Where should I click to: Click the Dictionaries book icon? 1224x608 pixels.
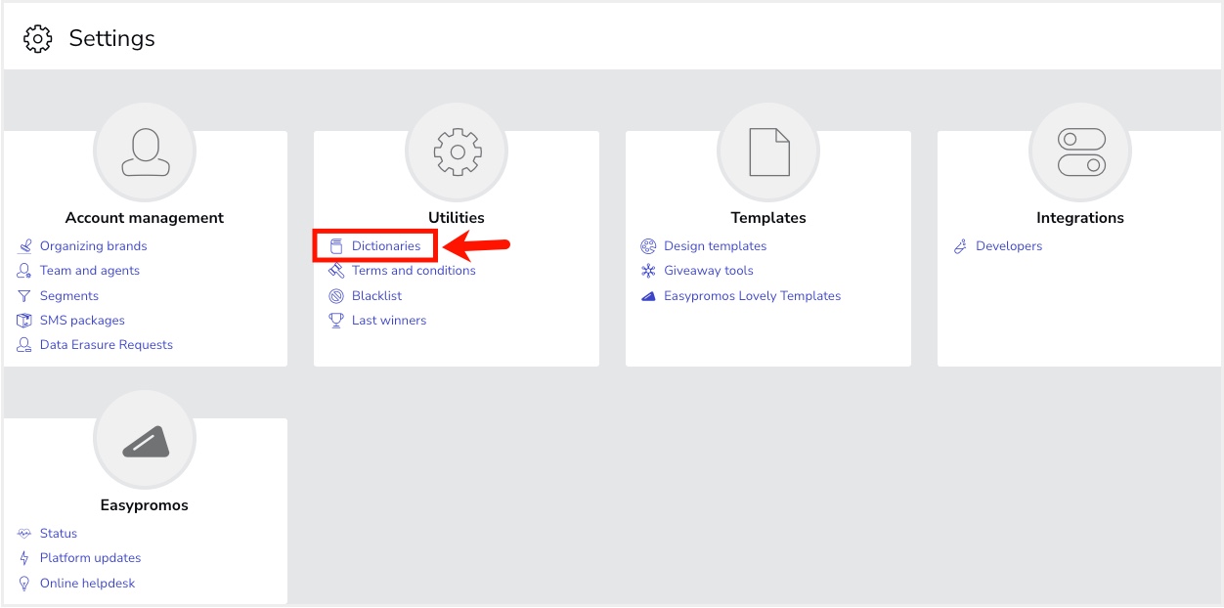336,246
